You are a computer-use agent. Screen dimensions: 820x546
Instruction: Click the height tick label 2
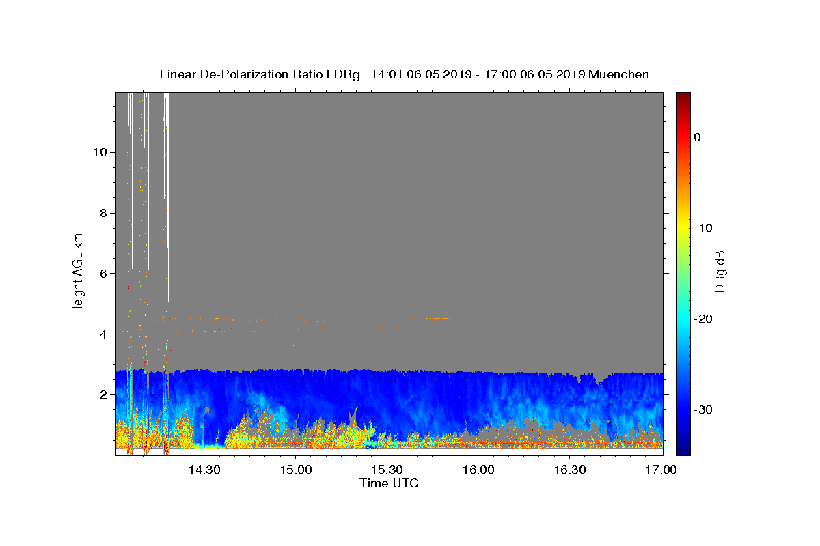(x=102, y=395)
